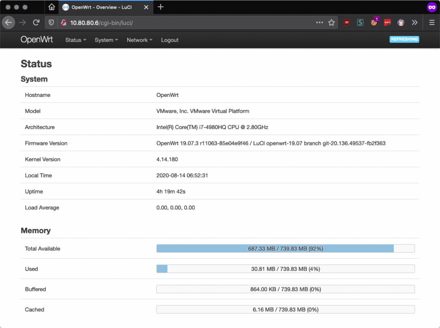Viewport: 440px width, 328px height.
Task: Click the green S extension icon
Action: [361, 22]
